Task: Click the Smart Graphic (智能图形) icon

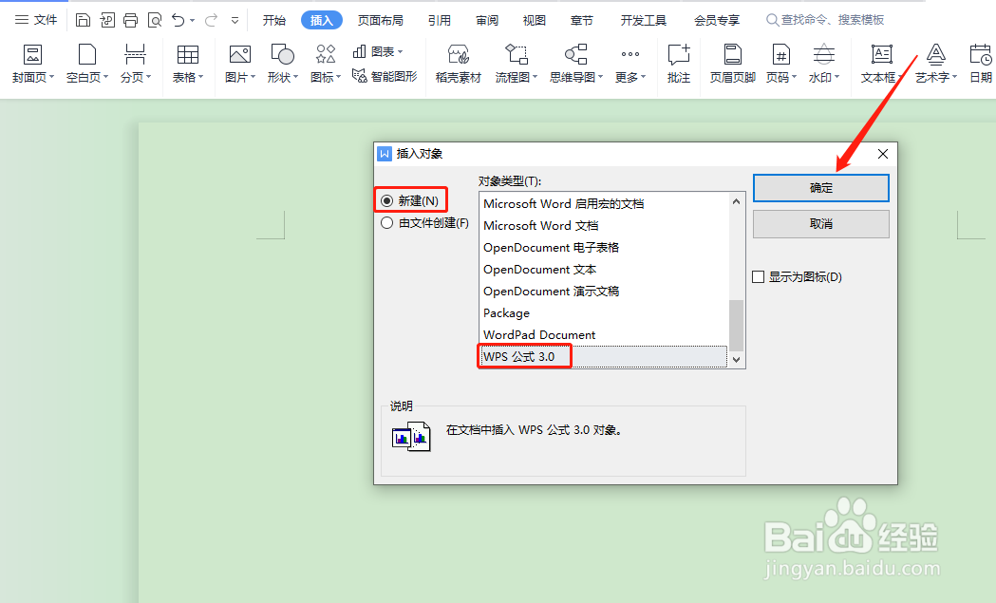Action: point(360,76)
